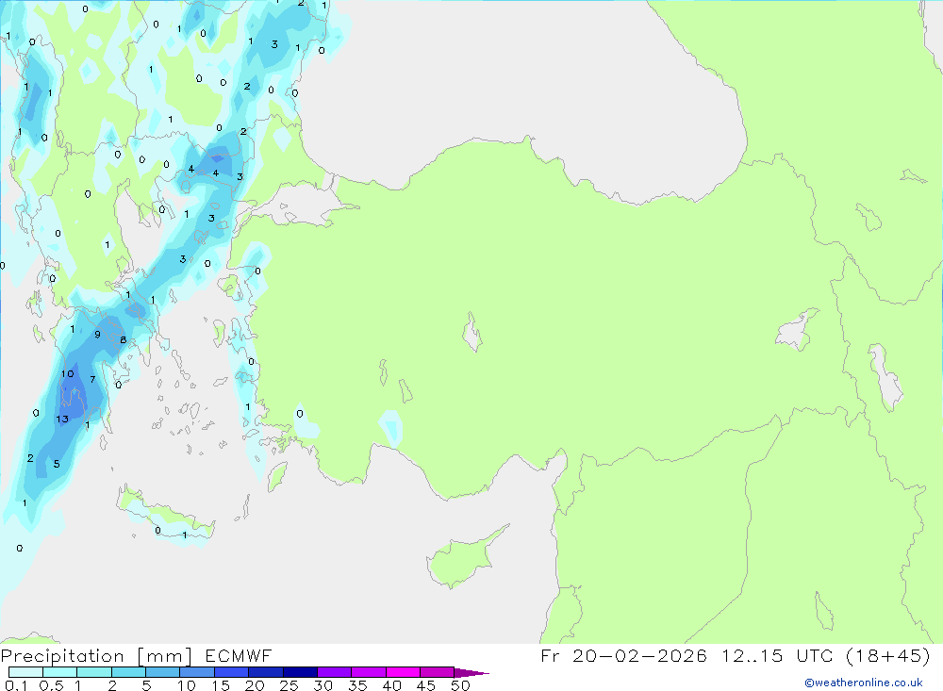Image resolution: width=943 pixels, height=691 pixels.
Task: Click the legend arrow tip above 50 mm
Action: coord(472,673)
